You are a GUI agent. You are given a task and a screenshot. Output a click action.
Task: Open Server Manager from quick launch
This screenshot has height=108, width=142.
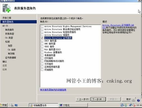(12, 105)
